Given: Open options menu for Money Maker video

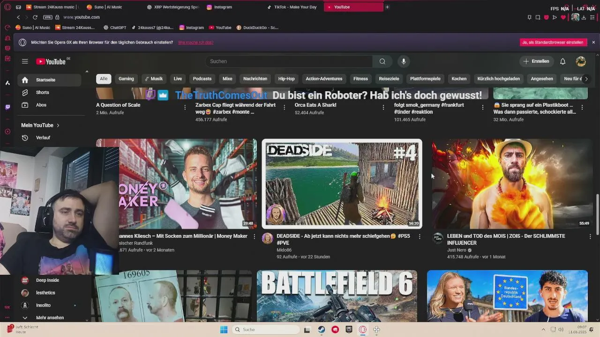Looking at the screenshot, I should tap(255, 236).
